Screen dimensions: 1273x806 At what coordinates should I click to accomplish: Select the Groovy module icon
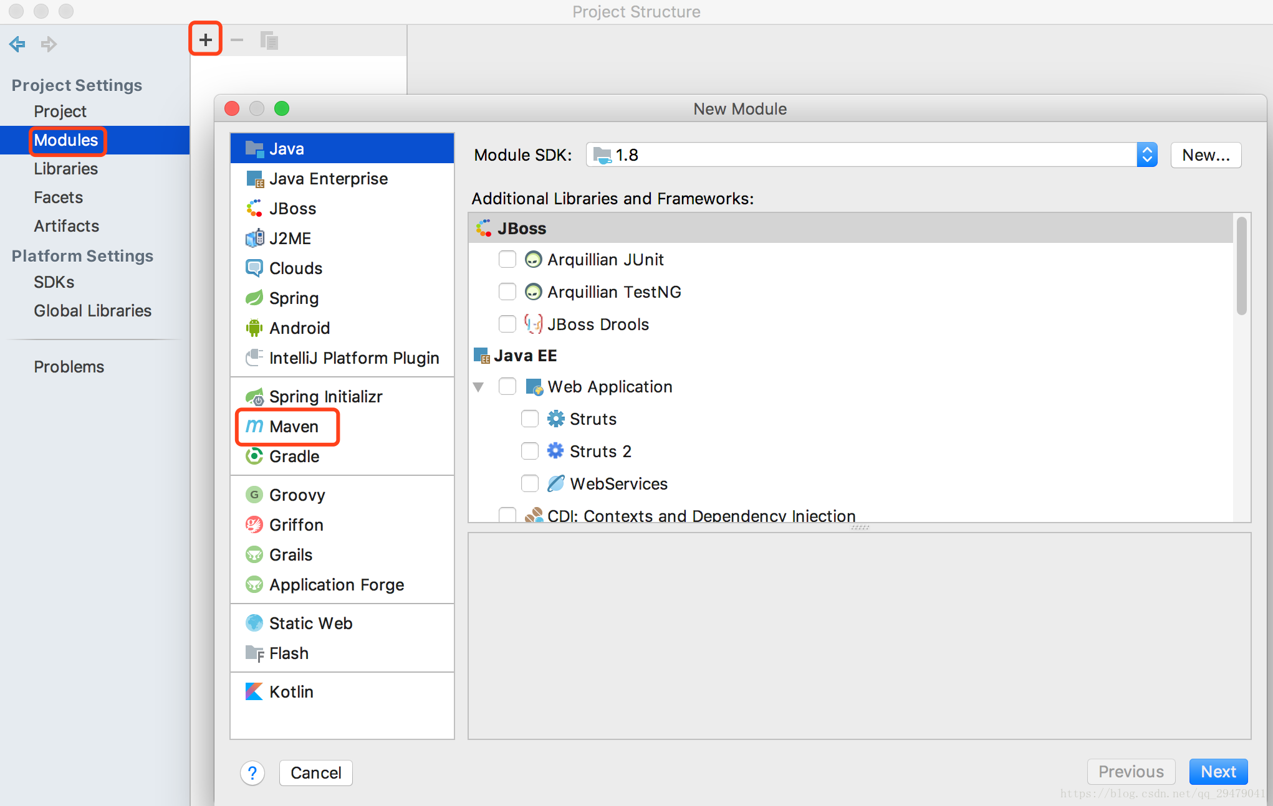[x=254, y=495]
